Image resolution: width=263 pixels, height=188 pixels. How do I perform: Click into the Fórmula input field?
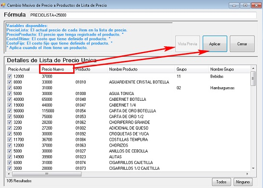[x=143, y=15]
